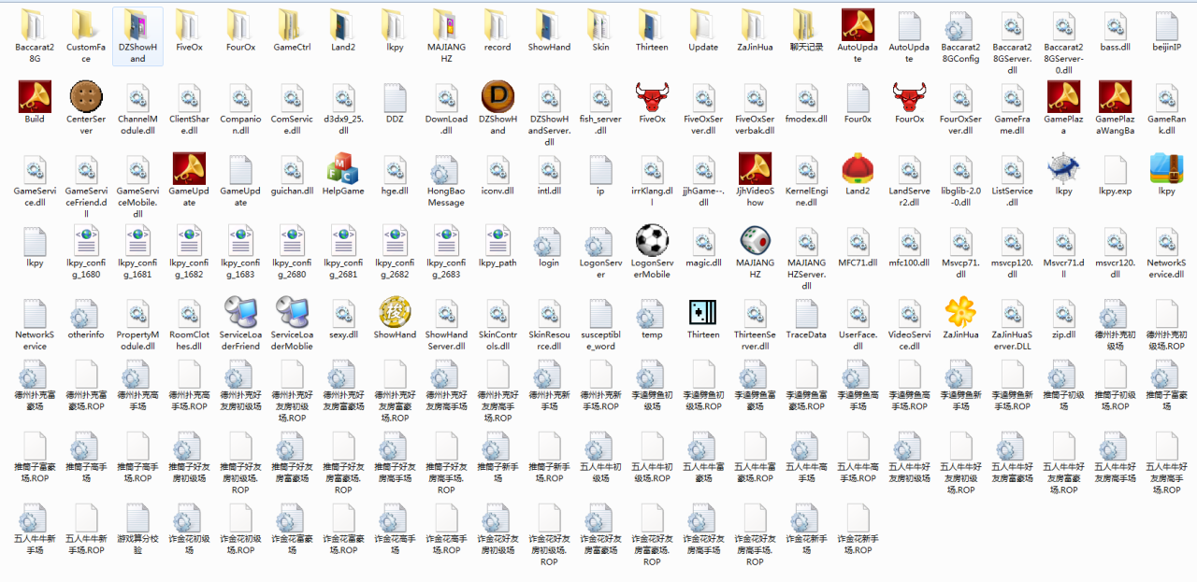Image resolution: width=1197 pixels, height=582 pixels.
Task: Select the ZaJinHua yellow flower icon
Action: (x=960, y=313)
